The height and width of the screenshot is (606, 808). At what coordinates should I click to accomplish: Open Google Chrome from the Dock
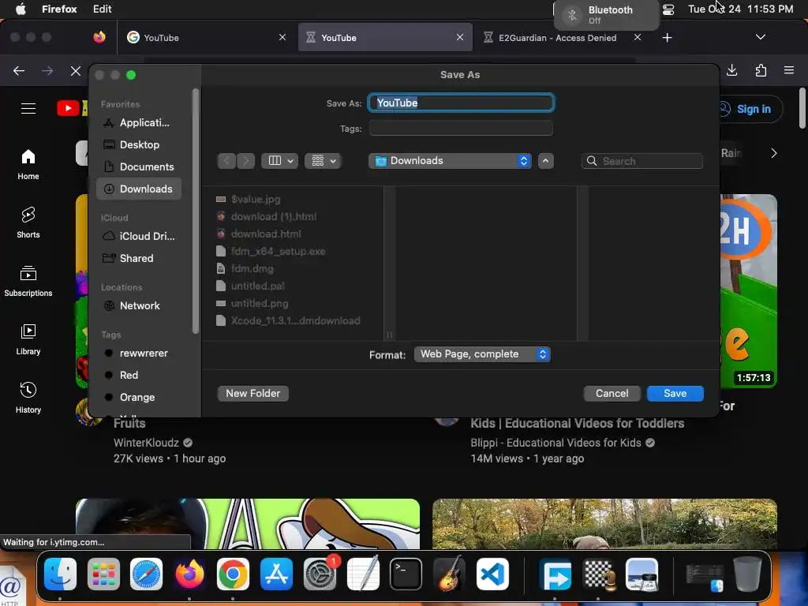(233, 574)
